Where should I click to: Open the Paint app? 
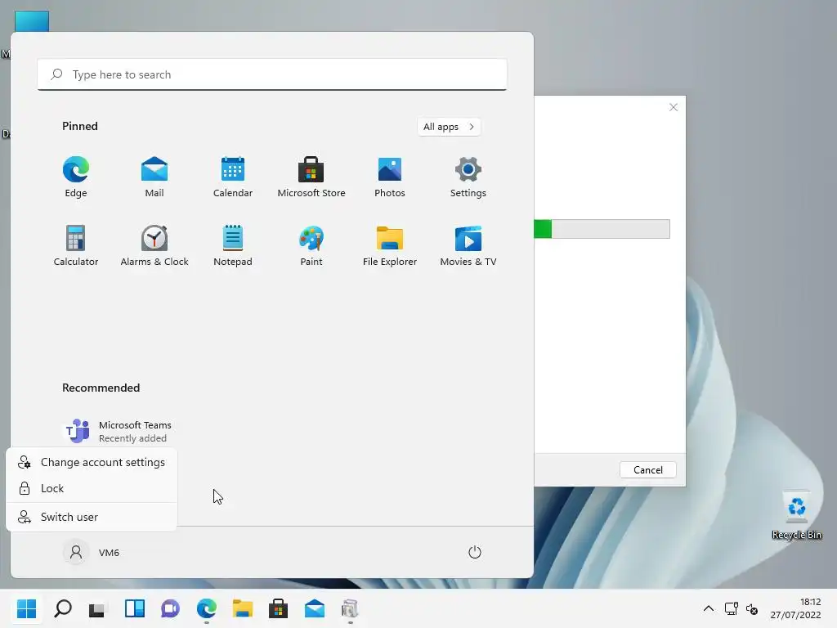311,245
